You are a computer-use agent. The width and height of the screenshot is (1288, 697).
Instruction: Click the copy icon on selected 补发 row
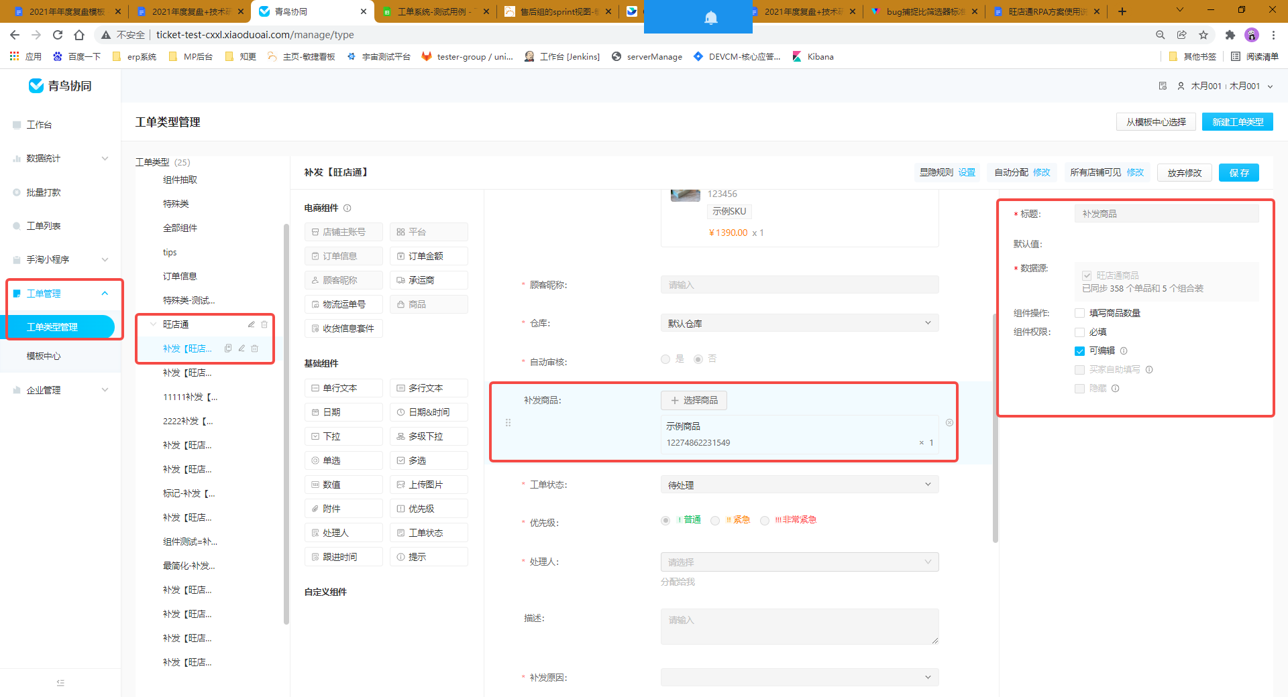pos(228,348)
